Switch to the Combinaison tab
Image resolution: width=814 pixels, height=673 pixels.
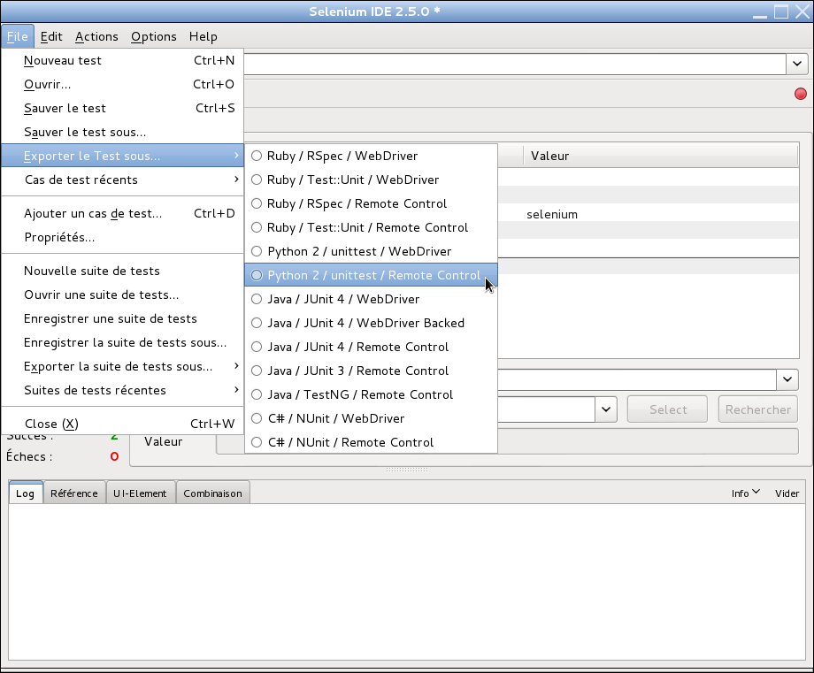coord(213,493)
